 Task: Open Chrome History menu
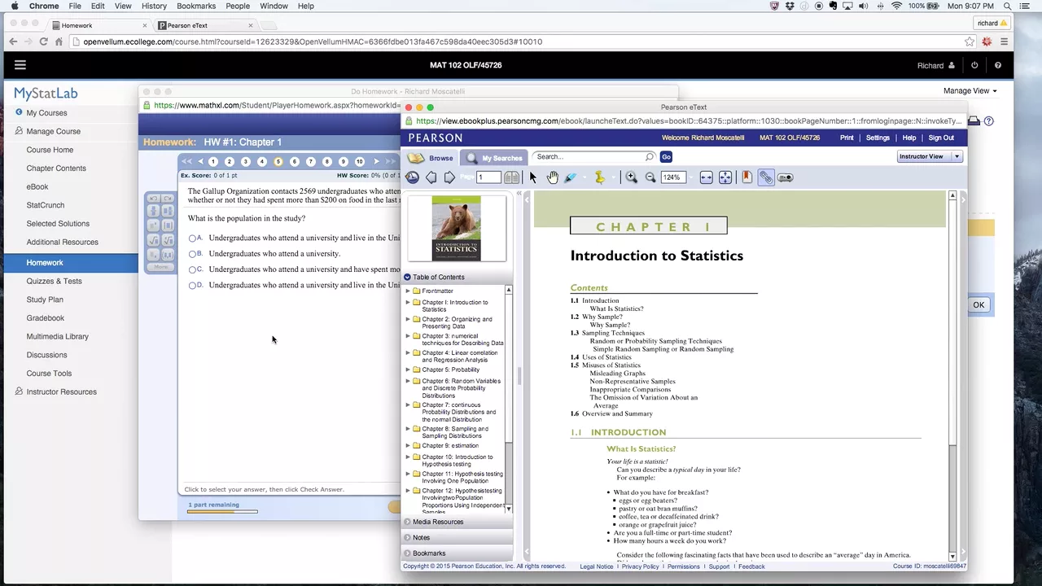[154, 6]
